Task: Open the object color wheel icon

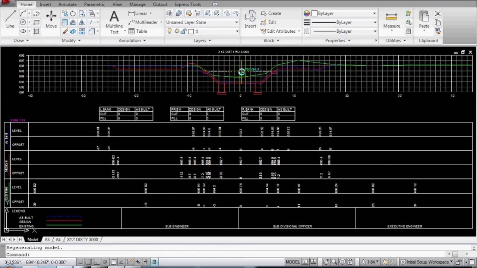Action: [307, 13]
